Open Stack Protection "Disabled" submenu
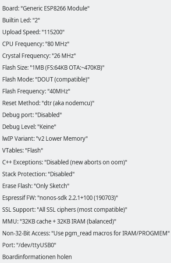The width and height of the screenshot is (171, 263). point(85,174)
